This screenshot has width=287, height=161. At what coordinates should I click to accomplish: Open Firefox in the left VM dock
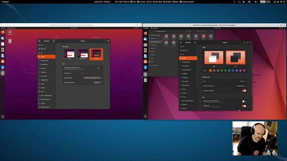click(3, 32)
